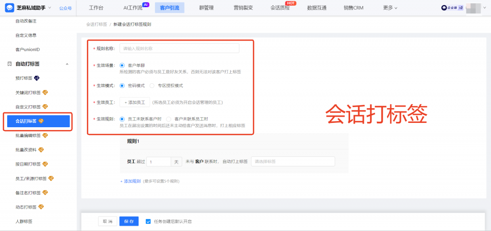Open the 营销裂变 tab
The width and height of the screenshot is (491, 231).
[243, 8]
